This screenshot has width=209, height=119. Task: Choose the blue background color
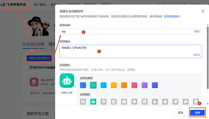[x=83, y=85]
